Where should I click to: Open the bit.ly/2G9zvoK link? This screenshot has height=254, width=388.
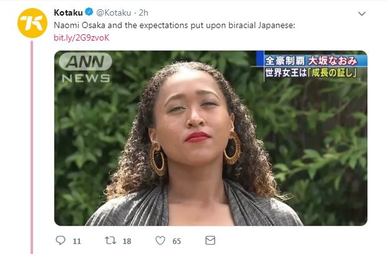click(82, 37)
